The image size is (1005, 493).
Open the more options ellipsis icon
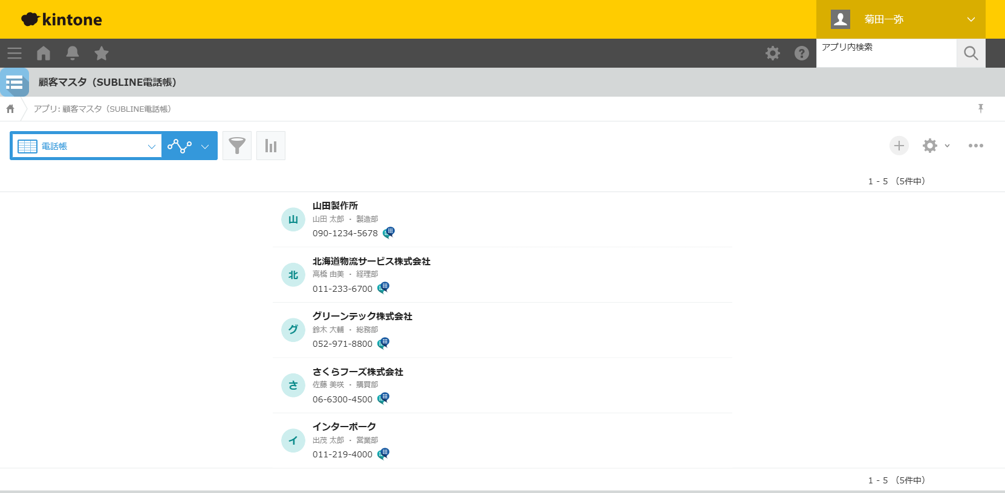point(976,146)
